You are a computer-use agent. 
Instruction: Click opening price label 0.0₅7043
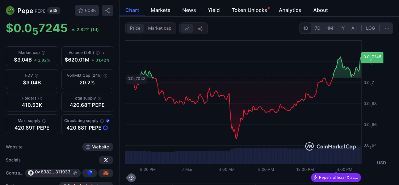(136, 79)
